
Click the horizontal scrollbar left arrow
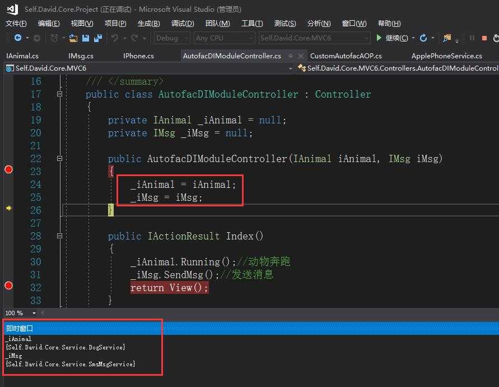click(x=43, y=313)
